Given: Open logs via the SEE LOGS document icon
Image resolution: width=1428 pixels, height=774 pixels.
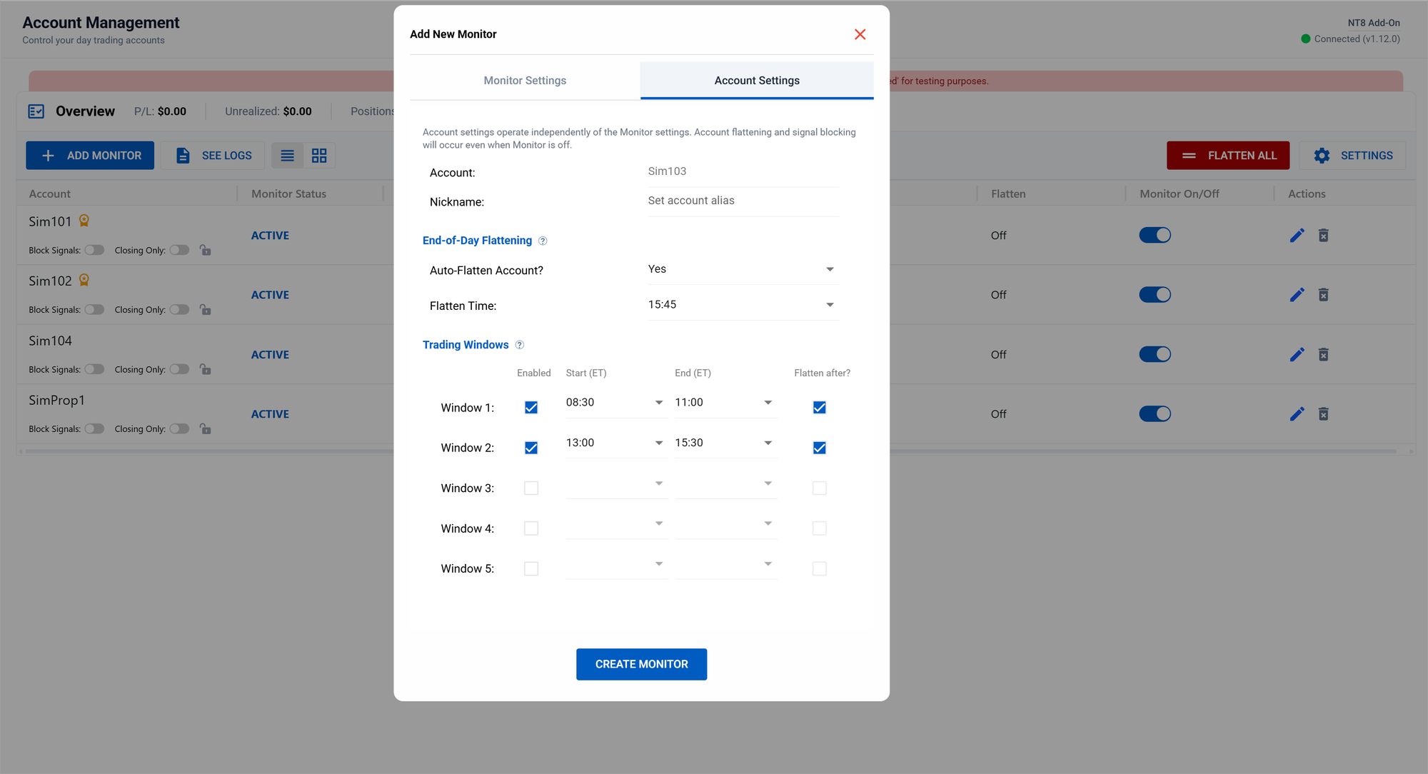Looking at the screenshot, I should [x=183, y=155].
